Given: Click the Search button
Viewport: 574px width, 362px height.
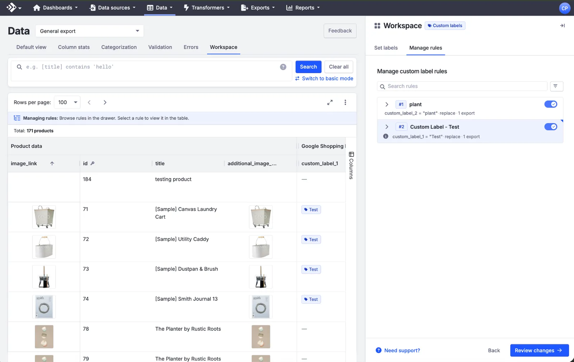Looking at the screenshot, I should tap(309, 67).
